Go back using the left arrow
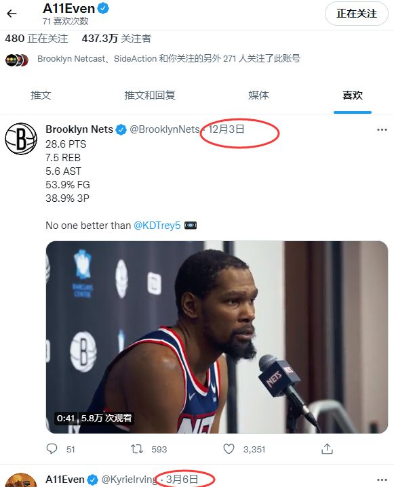 (12, 14)
